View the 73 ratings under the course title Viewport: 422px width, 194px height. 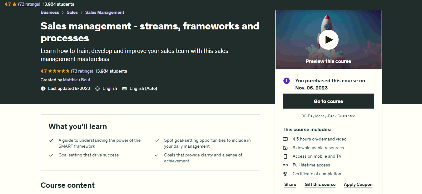tap(82, 71)
